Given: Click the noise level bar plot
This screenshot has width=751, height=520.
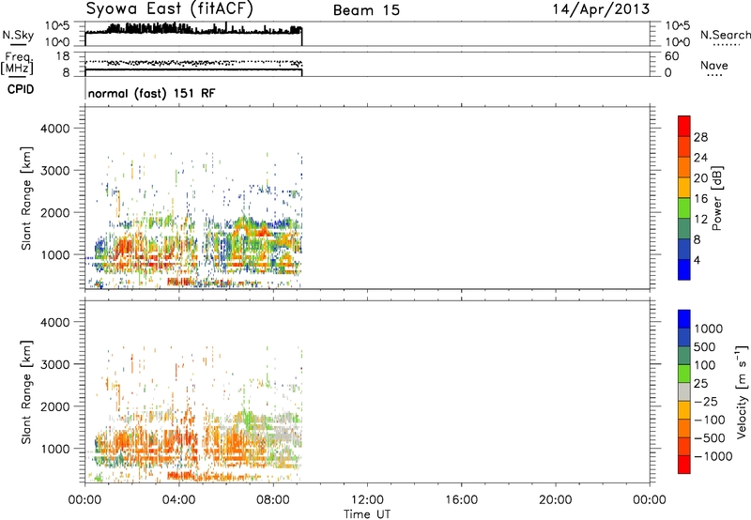Looking at the screenshot, I should coord(193,34).
